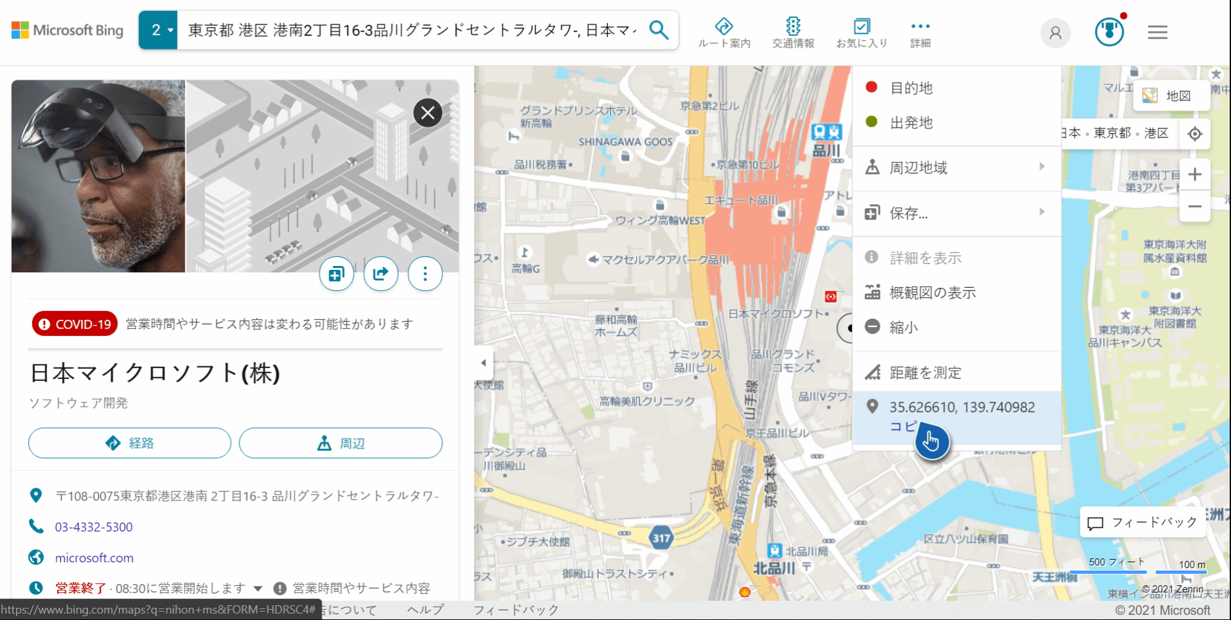
Task: Click the 品川 station icon on the map
Action: coord(826,132)
